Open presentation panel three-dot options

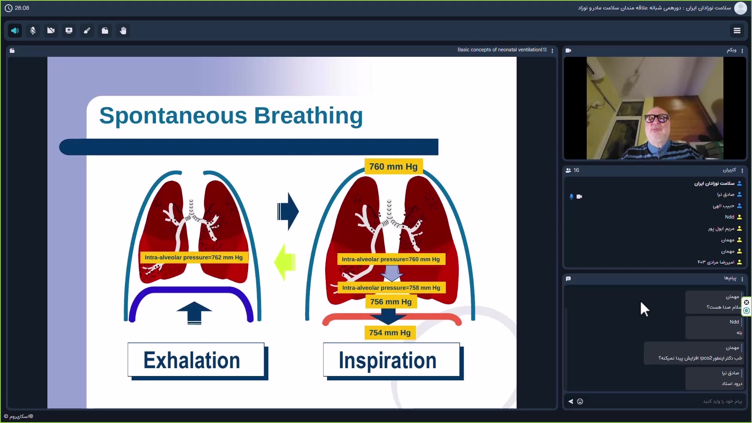click(552, 51)
